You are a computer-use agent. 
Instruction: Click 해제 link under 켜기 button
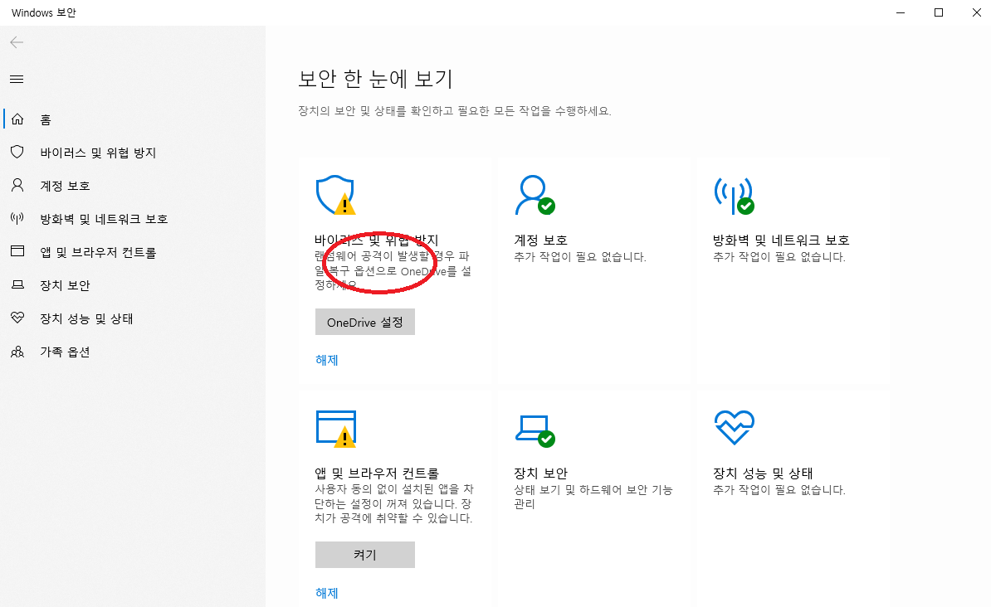(x=327, y=593)
